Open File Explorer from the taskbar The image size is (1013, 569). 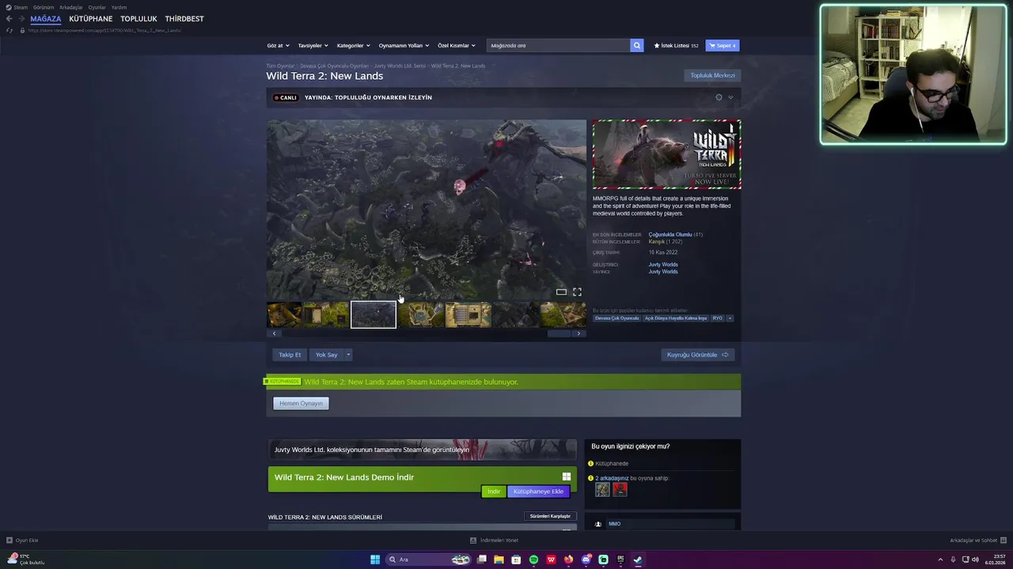[x=499, y=560]
